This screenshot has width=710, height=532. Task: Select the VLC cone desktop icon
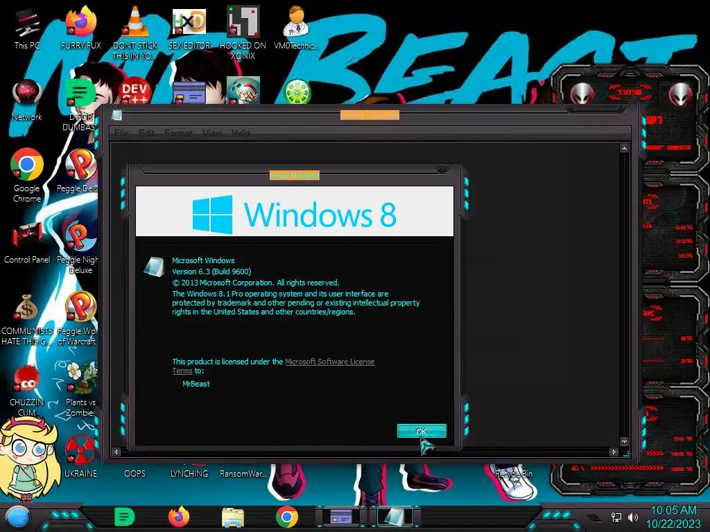[135, 33]
